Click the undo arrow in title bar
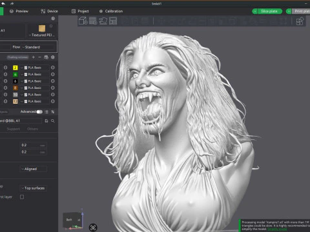Image resolution: width=310 pixels, height=232 pixels. [x=3, y=4]
